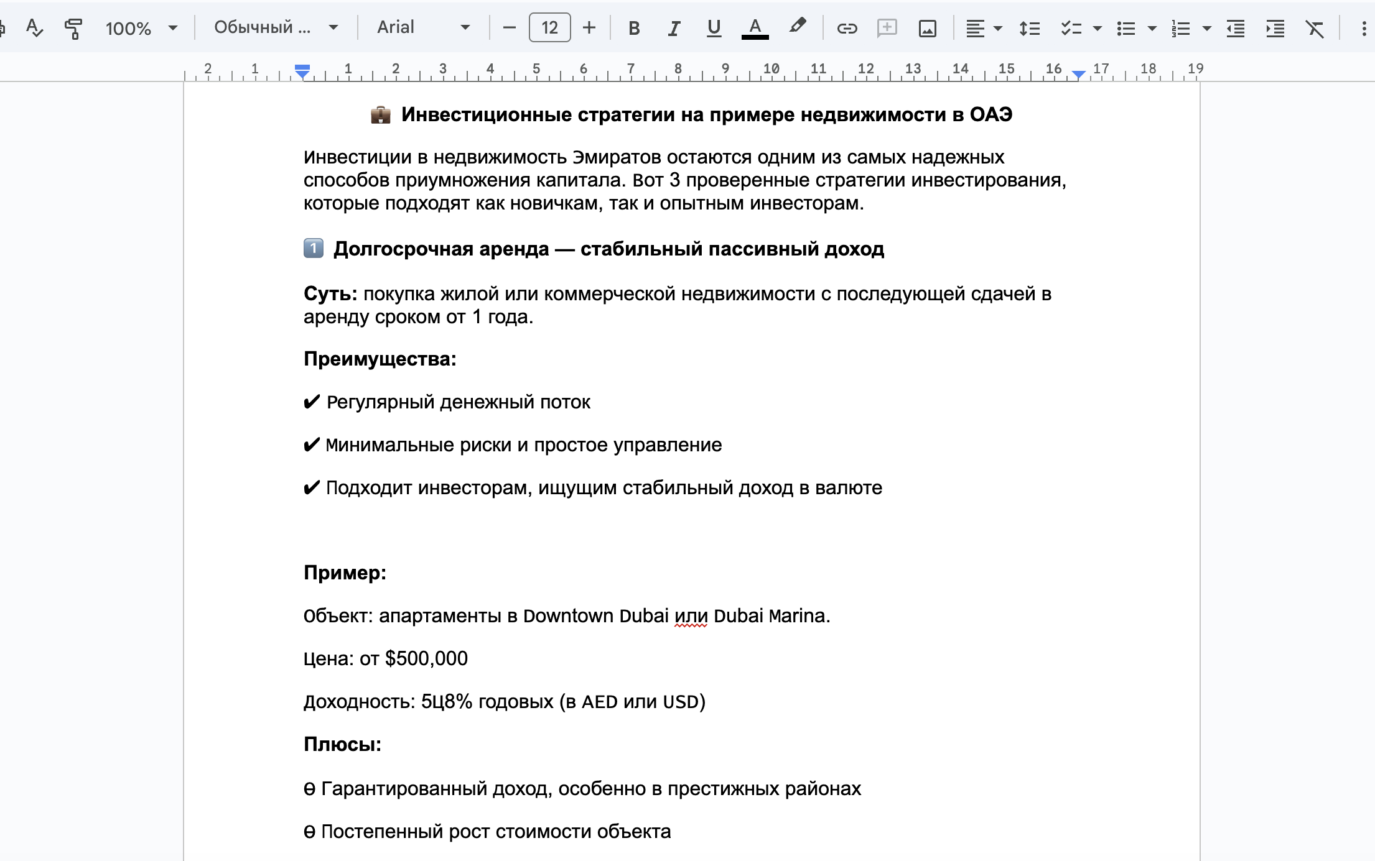
Task: Clear formatting with the crossed-T icon
Action: click(x=1315, y=28)
